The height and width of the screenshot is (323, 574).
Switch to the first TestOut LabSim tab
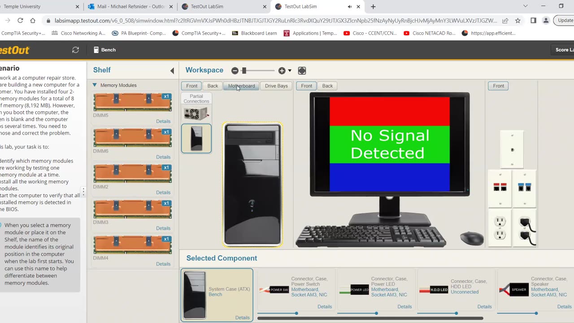223,7
